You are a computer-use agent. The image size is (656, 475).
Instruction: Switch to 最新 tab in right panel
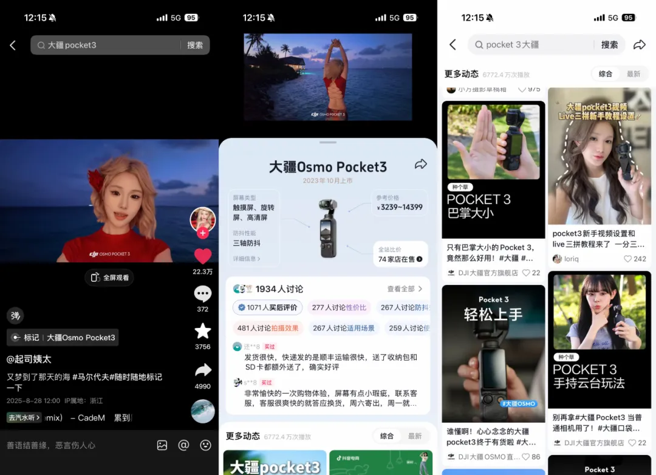[634, 74]
